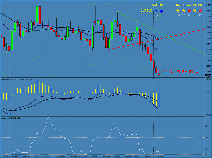Click the yellow right arrow under H4
212x158 pixels.
[184, 11]
